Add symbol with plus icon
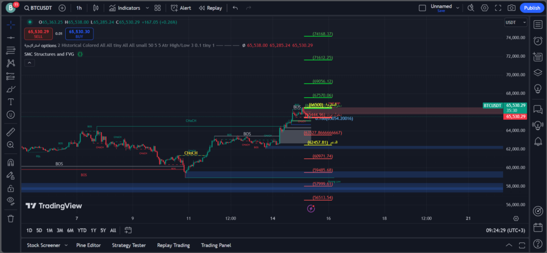Image resolution: width=547 pixels, height=253 pixels. [x=62, y=7]
